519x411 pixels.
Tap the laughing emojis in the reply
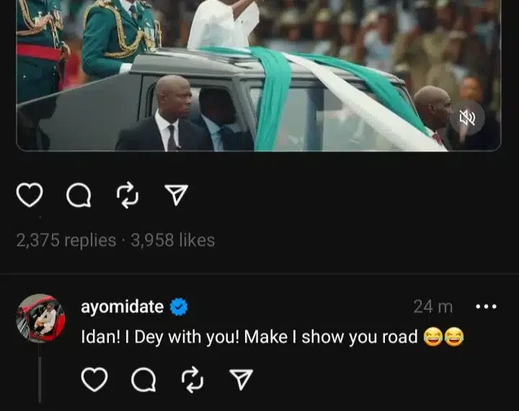443,337
